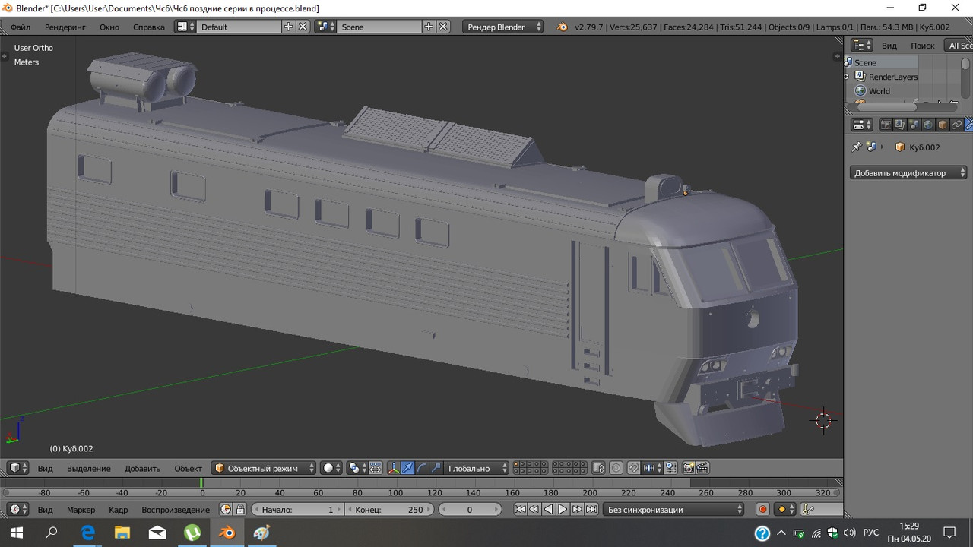
Task: Expand the RenderLayers tree item
Action: (x=846, y=77)
